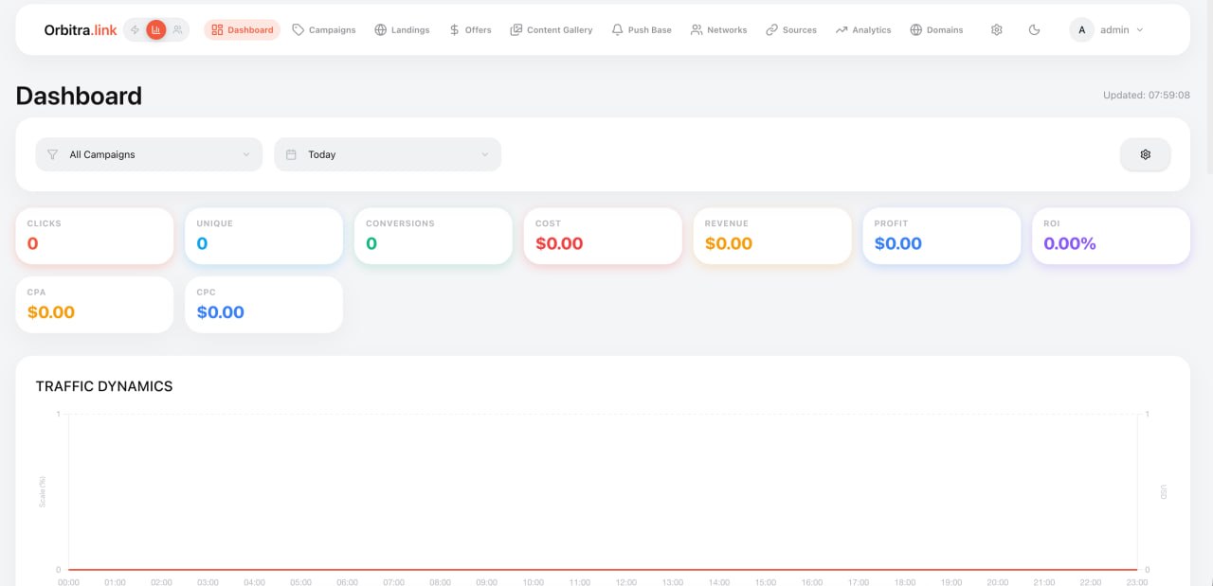Viewport: 1213px width, 586px height.
Task: Click the CLICKS metric card
Action: tap(95, 237)
